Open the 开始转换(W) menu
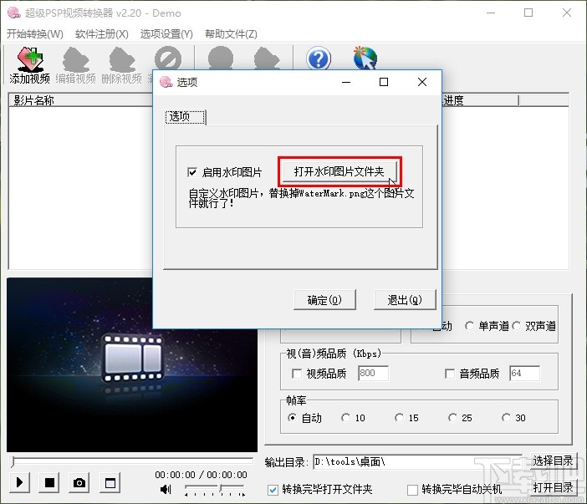 [35, 34]
